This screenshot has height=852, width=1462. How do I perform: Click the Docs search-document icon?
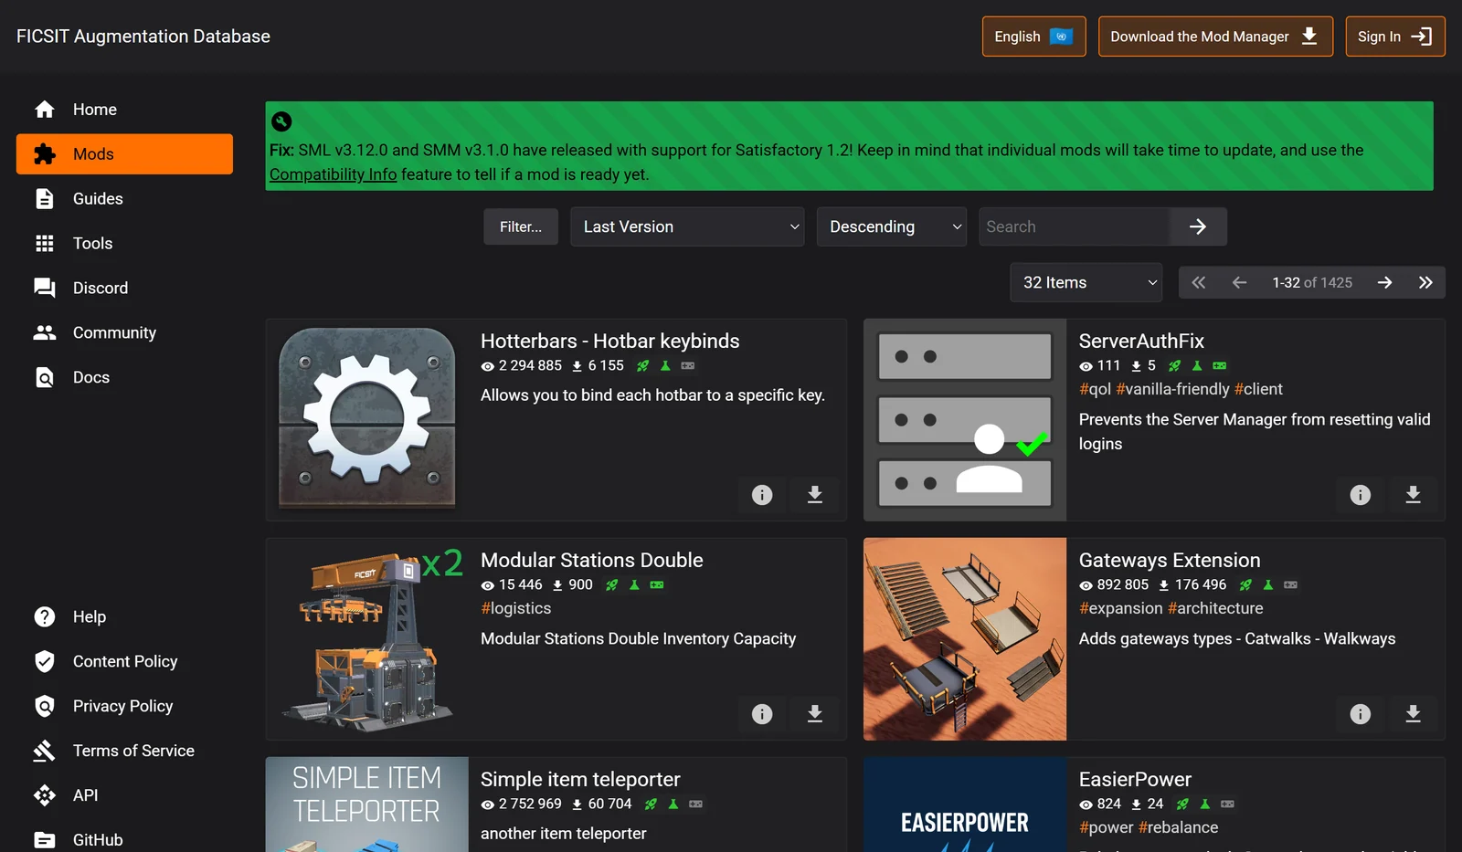click(45, 378)
